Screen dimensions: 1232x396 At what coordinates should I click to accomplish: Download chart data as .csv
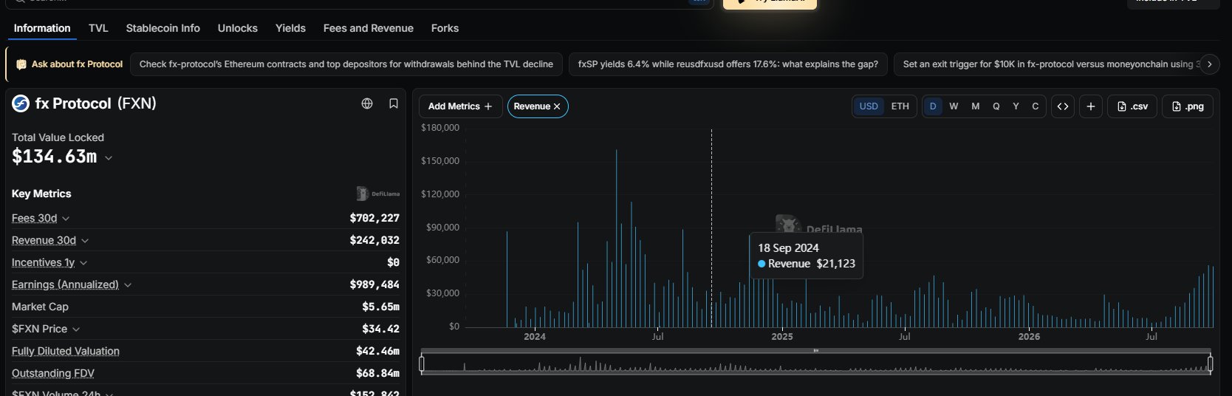tap(1132, 106)
